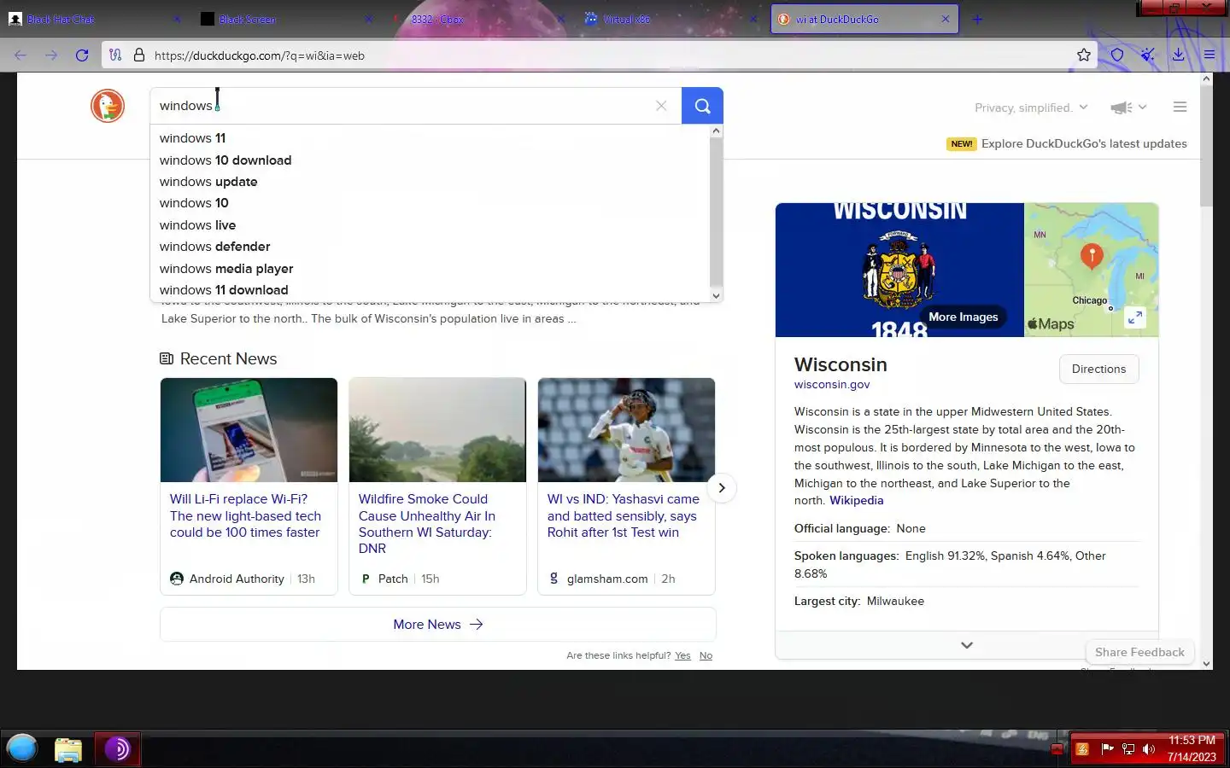Open the More News link

click(x=437, y=625)
